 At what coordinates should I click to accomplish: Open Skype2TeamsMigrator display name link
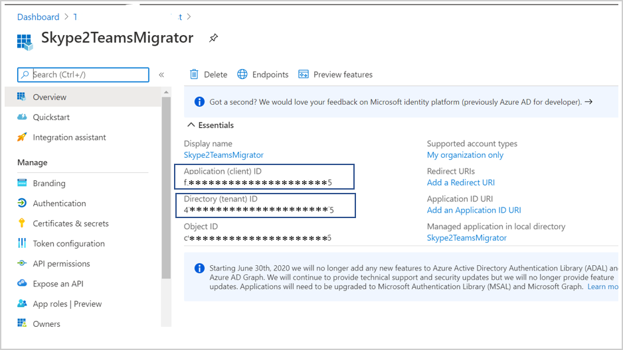tap(224, 155)
